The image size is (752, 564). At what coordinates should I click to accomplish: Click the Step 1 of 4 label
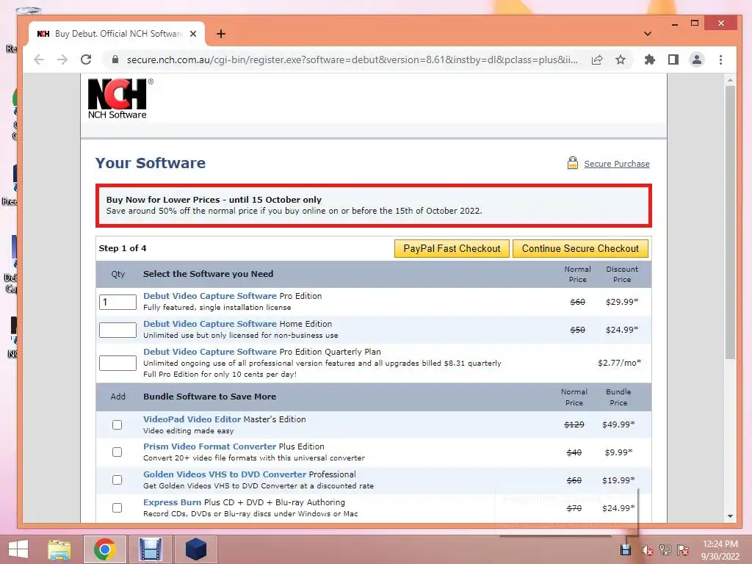(x=123, y=248)
